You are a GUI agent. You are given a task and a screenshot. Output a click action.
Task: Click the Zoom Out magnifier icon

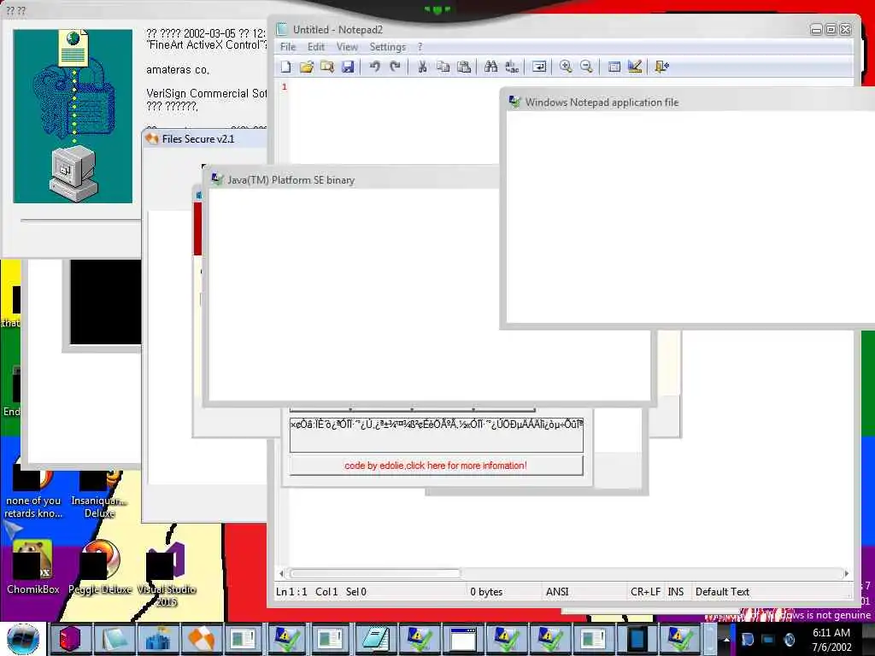pos(586,67)
